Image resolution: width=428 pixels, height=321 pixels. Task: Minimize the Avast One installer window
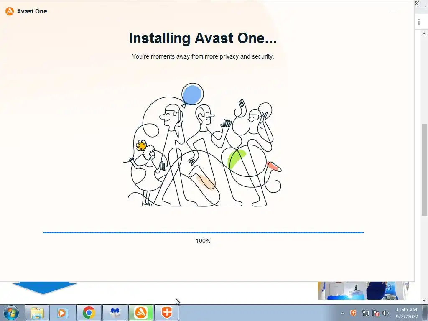pyautogui.click(x=392, y=13)
